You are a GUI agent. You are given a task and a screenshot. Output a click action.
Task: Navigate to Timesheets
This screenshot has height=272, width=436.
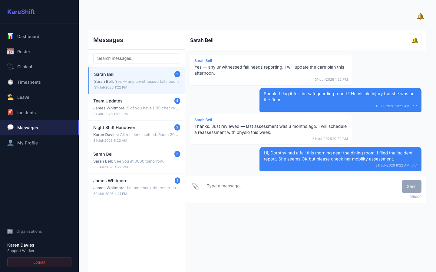coord(39,82)
